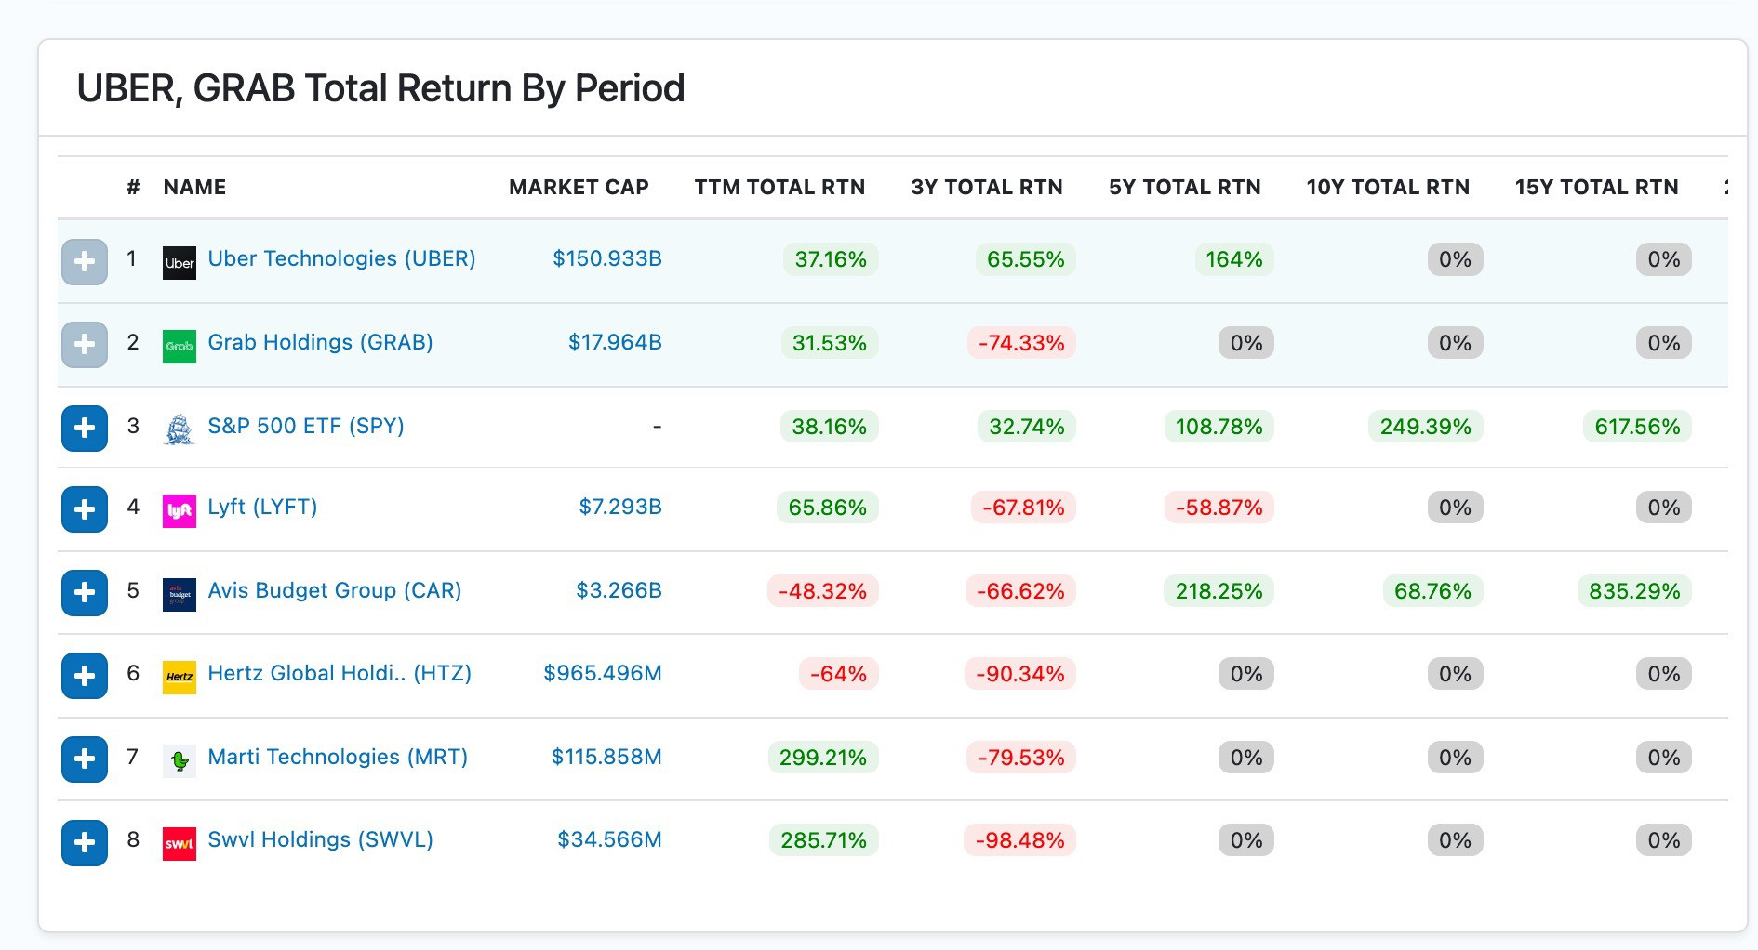Expand the Swvl Holdings row

pos(85,843)
